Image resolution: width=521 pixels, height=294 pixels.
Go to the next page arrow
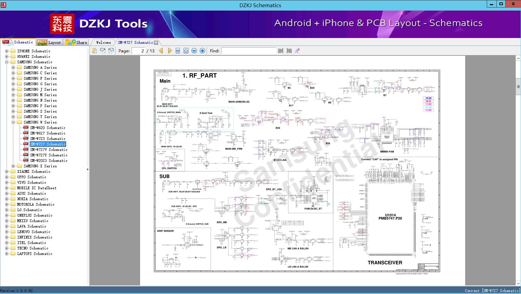(x=170, y=51)
